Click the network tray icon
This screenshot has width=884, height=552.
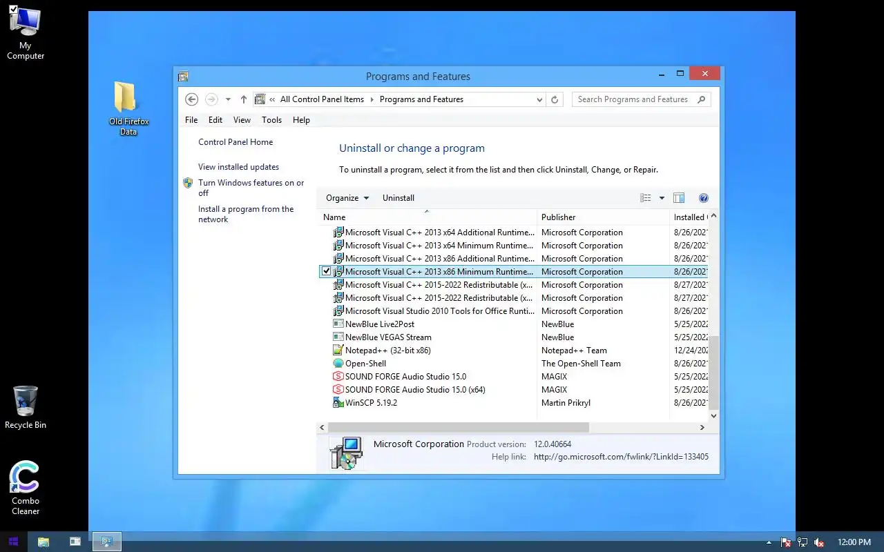803,542
